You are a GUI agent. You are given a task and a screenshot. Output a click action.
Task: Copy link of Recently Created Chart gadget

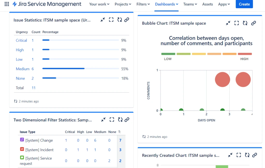(255, 155)
